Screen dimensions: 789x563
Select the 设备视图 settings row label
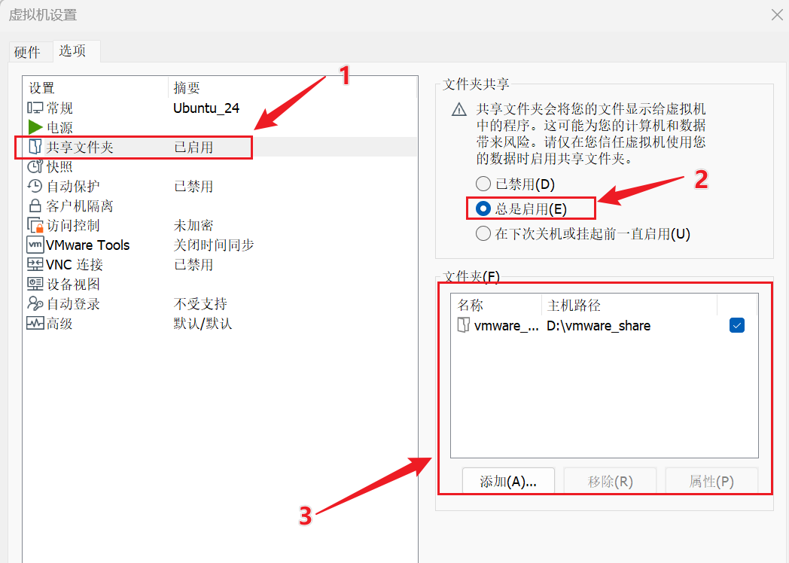point(73,285)
